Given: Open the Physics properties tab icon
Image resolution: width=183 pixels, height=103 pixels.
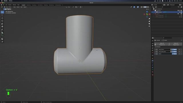Looking at the screenshot, I should click(x=152, y=65).
